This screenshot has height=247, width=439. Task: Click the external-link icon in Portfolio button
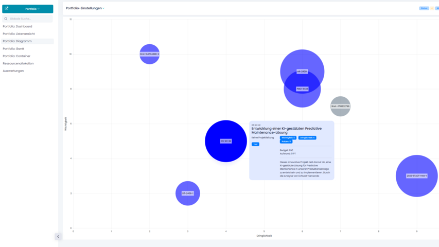click(7, 9)
